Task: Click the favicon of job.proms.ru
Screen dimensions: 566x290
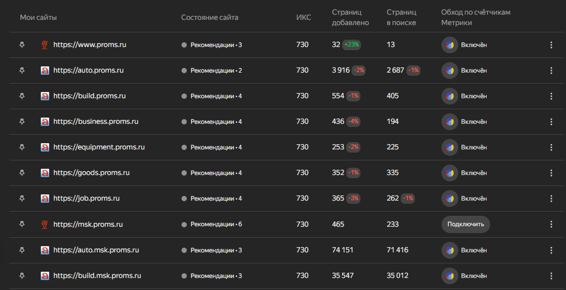Action: click(x=45, y=199)
